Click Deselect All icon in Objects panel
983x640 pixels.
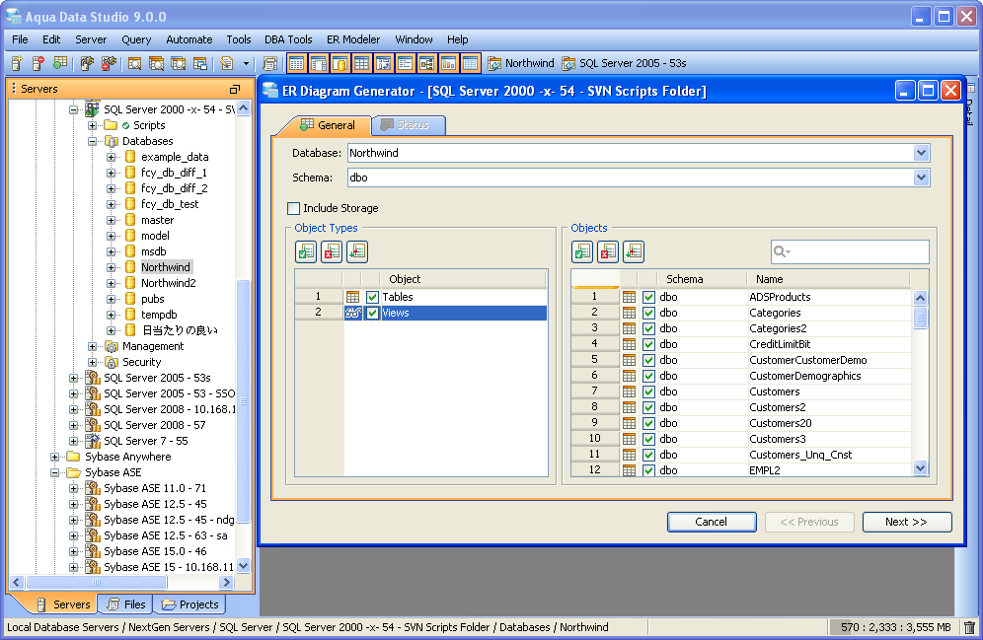pyautogui.click(x=608, y=252)
